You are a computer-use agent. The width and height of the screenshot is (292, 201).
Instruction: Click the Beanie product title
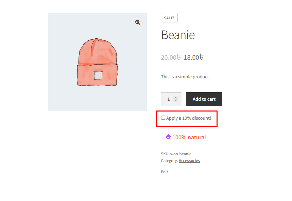click(178, 35)
